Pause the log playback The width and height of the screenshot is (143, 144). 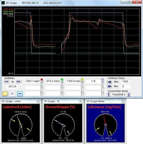coord(12,94)
